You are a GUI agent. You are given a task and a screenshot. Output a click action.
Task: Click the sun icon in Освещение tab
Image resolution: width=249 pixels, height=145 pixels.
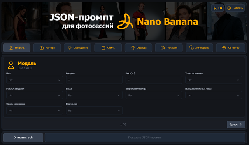coord(70,48)
